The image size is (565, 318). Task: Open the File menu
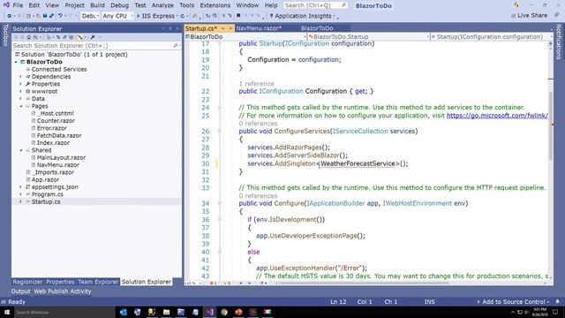point(18,5)
